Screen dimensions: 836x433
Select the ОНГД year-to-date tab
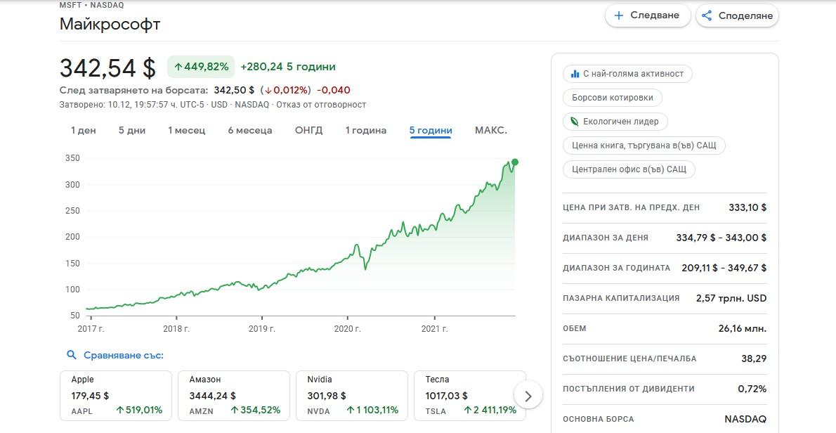tap(308, 131)
